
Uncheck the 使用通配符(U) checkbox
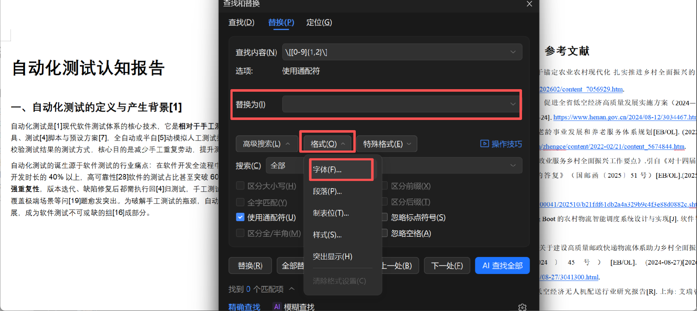240,217
